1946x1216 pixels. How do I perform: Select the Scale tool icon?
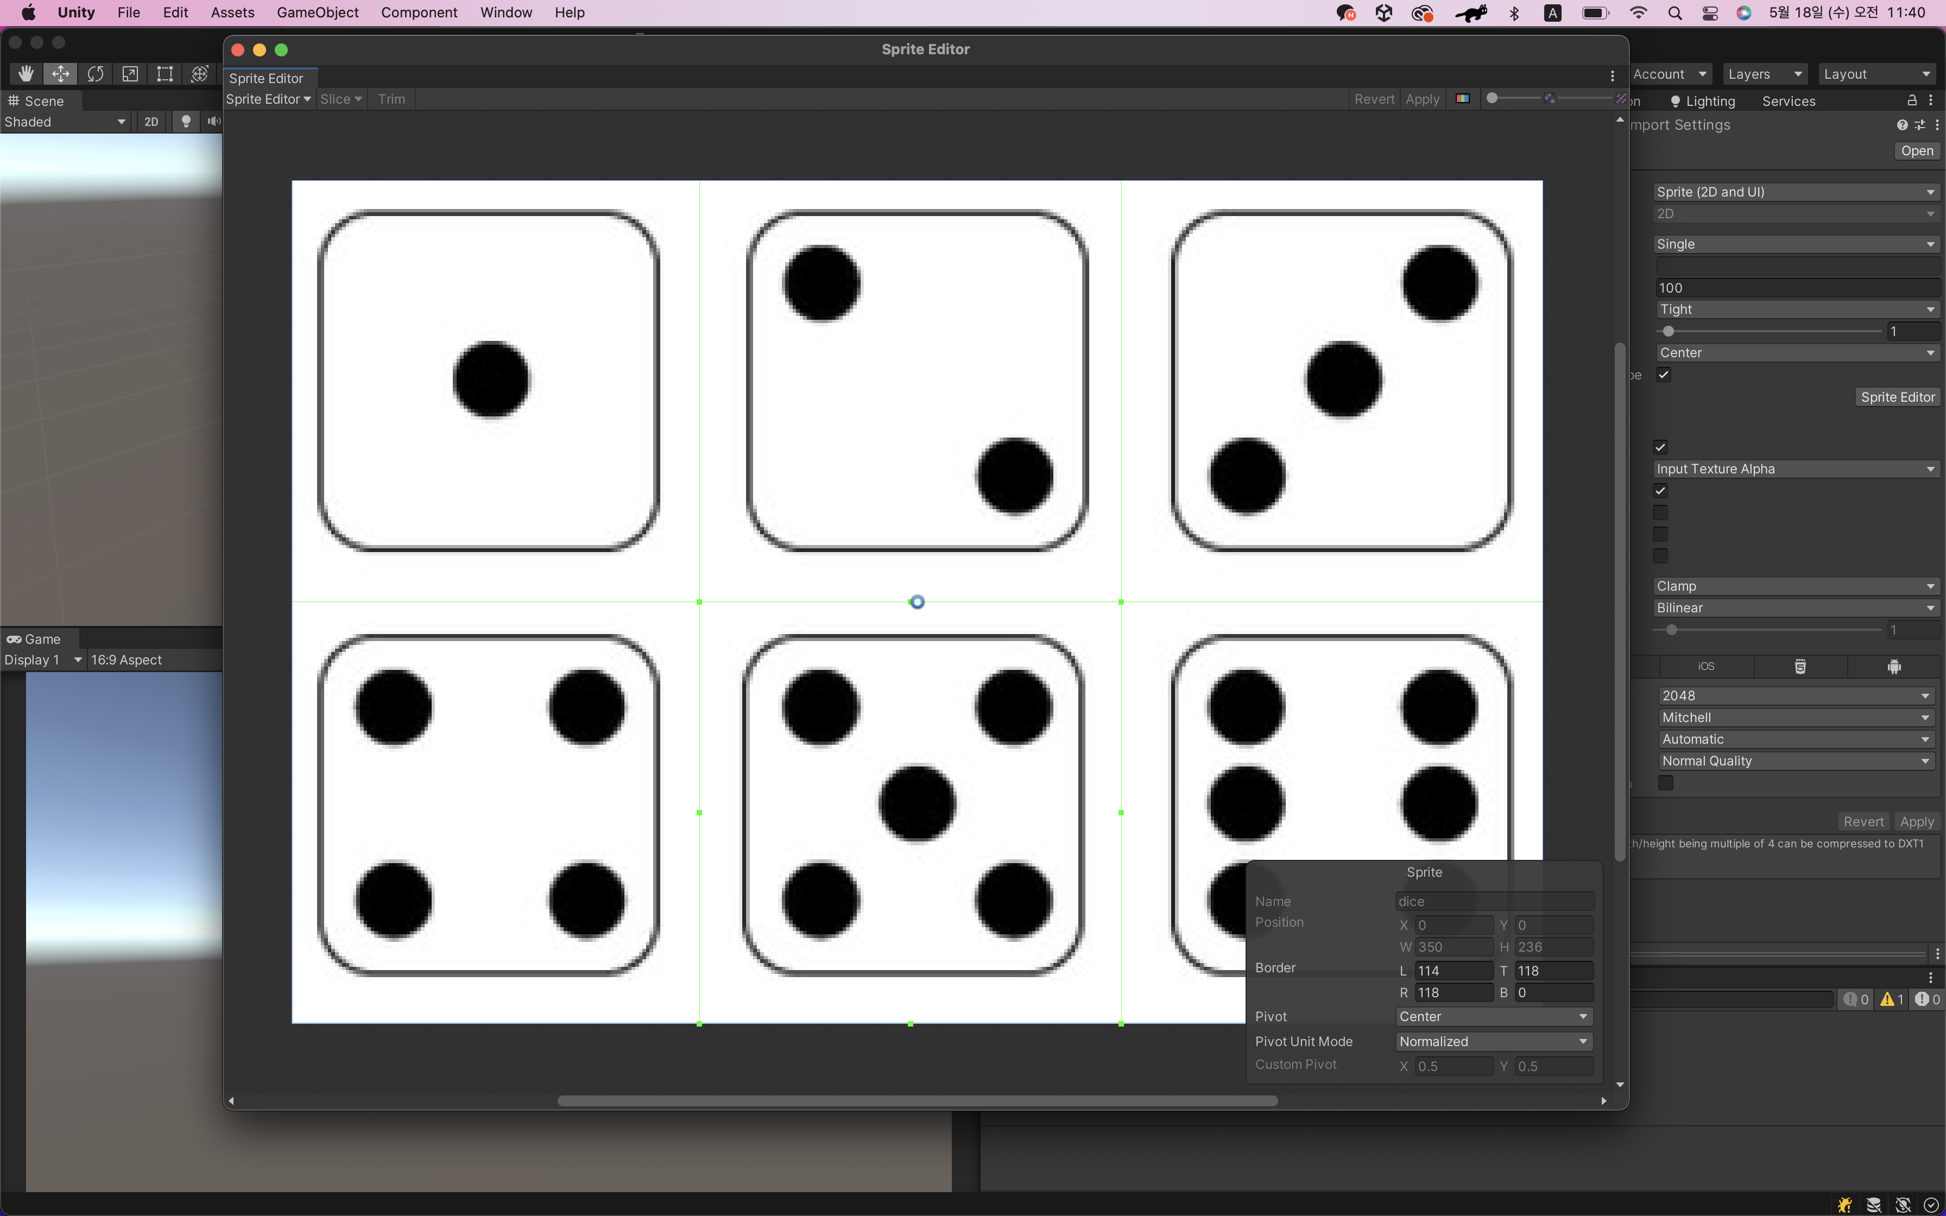(x=129, y=74)
